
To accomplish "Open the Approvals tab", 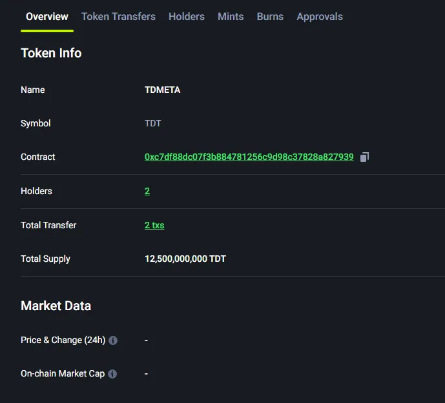I will pyautogui.click(x=320, y=17).
